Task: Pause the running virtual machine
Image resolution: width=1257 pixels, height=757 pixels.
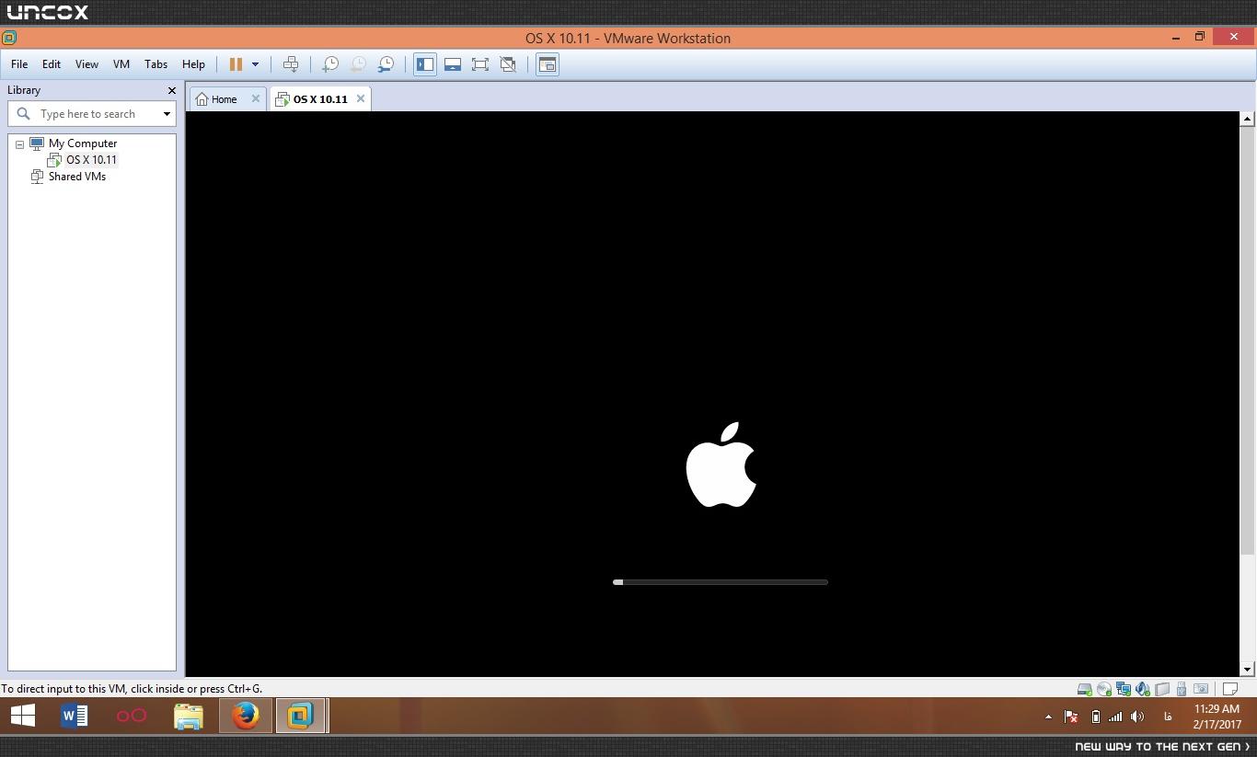Action: click(236, 64)
